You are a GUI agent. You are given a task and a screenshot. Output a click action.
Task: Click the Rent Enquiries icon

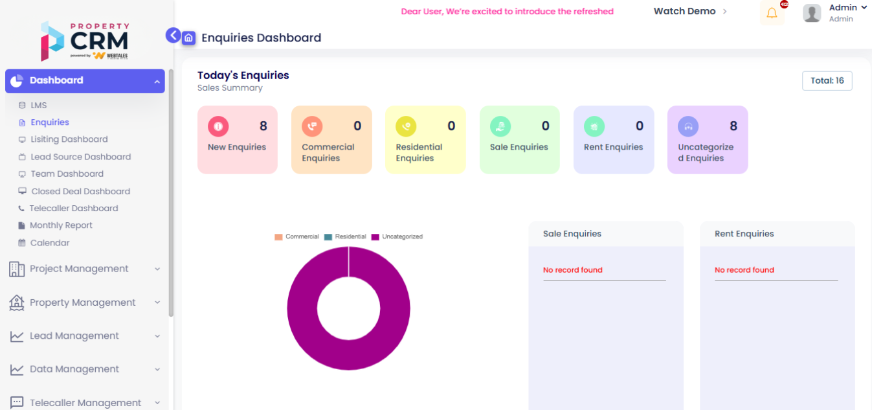pos(594,126)
